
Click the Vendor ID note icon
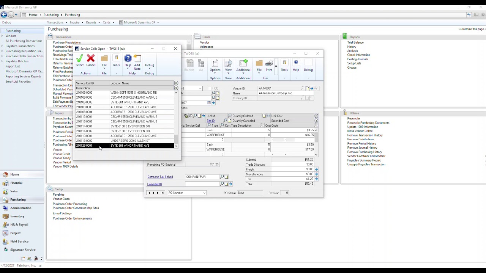click(x=307, y=88)
